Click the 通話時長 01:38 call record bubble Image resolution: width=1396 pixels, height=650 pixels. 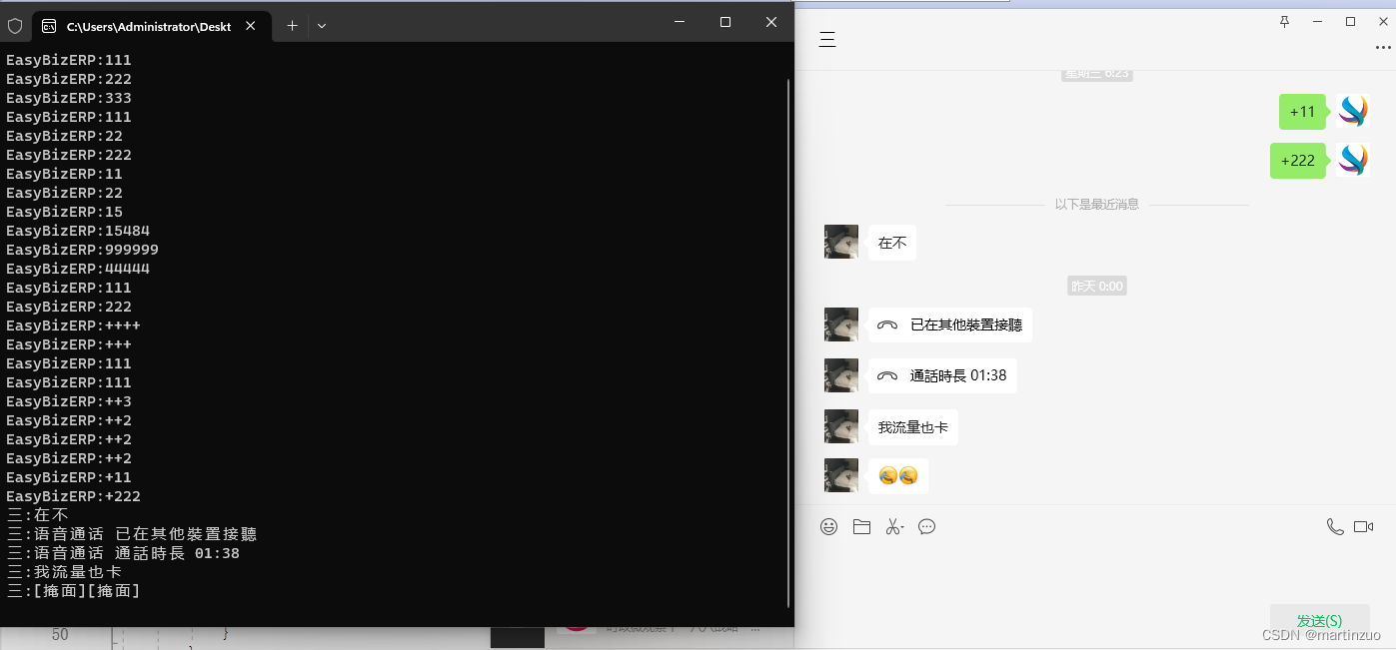click(942, 375)
